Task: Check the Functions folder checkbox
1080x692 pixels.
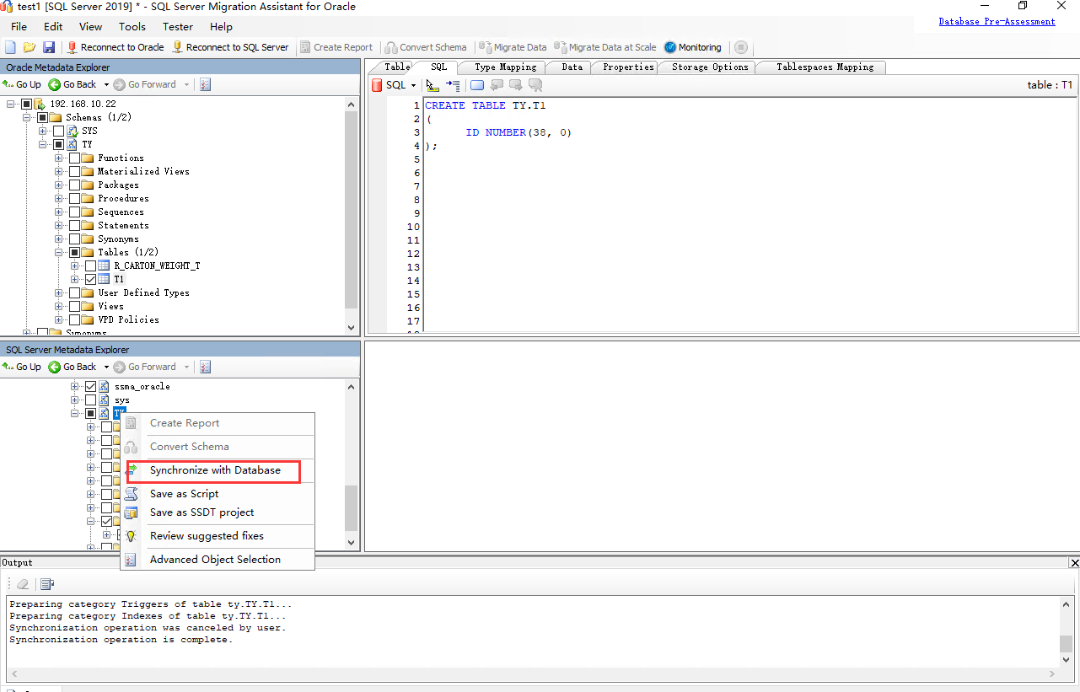Action: pos(74,158)
